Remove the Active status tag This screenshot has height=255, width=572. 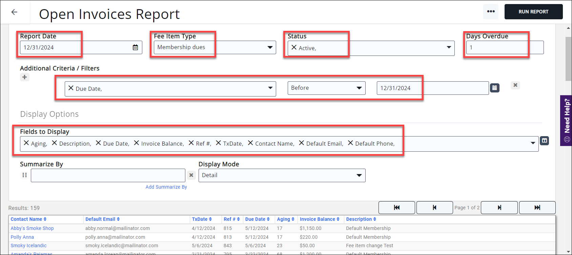pos(294,48)
